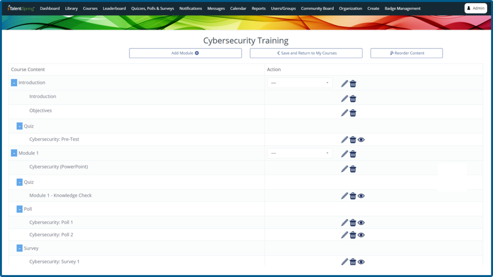This screenshot has width=493, height=277.
Task: Click the pencil edit icon for Objectives
Action: (x=344, y=113)
